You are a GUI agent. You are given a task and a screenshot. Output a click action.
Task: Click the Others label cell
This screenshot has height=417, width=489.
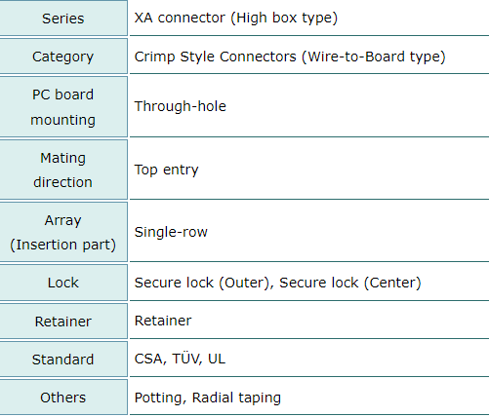click(x=63, y=398)
